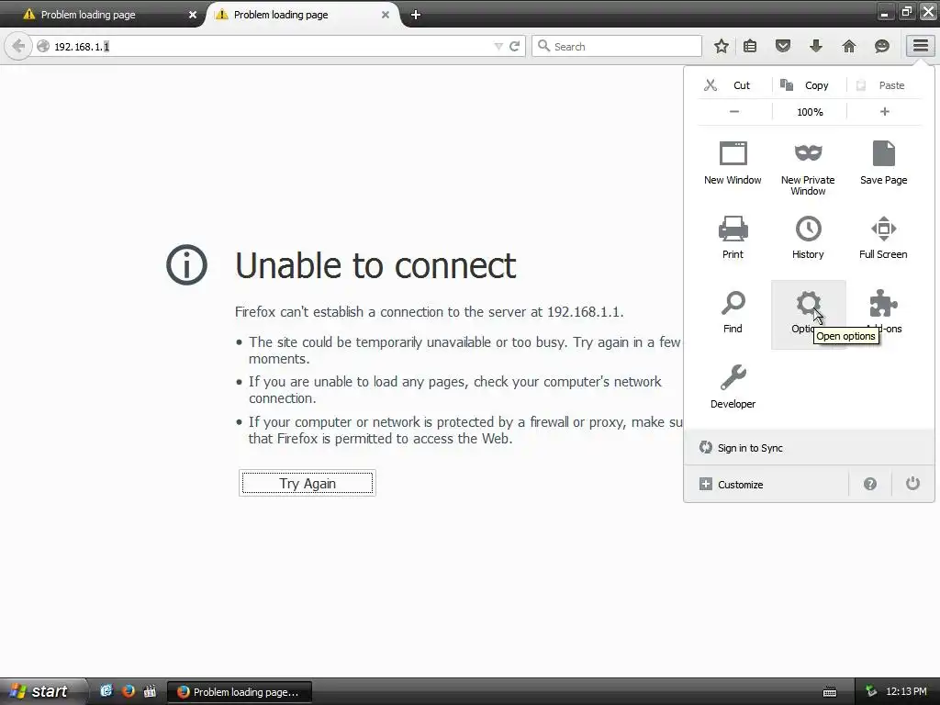Launch Firefox from quick launch
The width and height of the screenshot is (940, 705).
point(129,691)
